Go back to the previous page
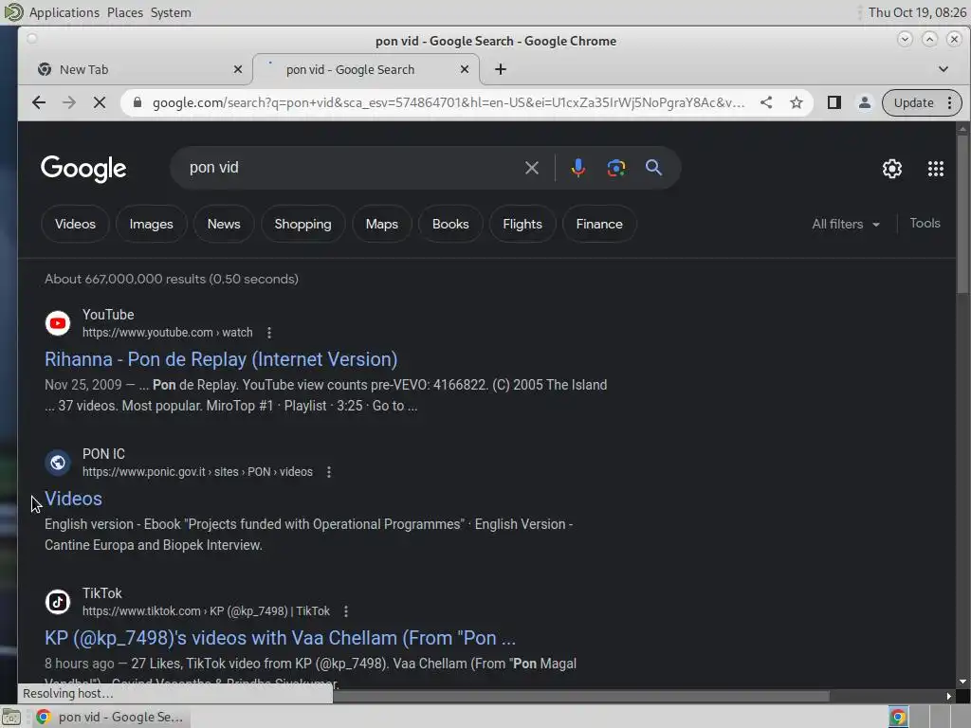This screenshot has width=971, height=728. 38,102
